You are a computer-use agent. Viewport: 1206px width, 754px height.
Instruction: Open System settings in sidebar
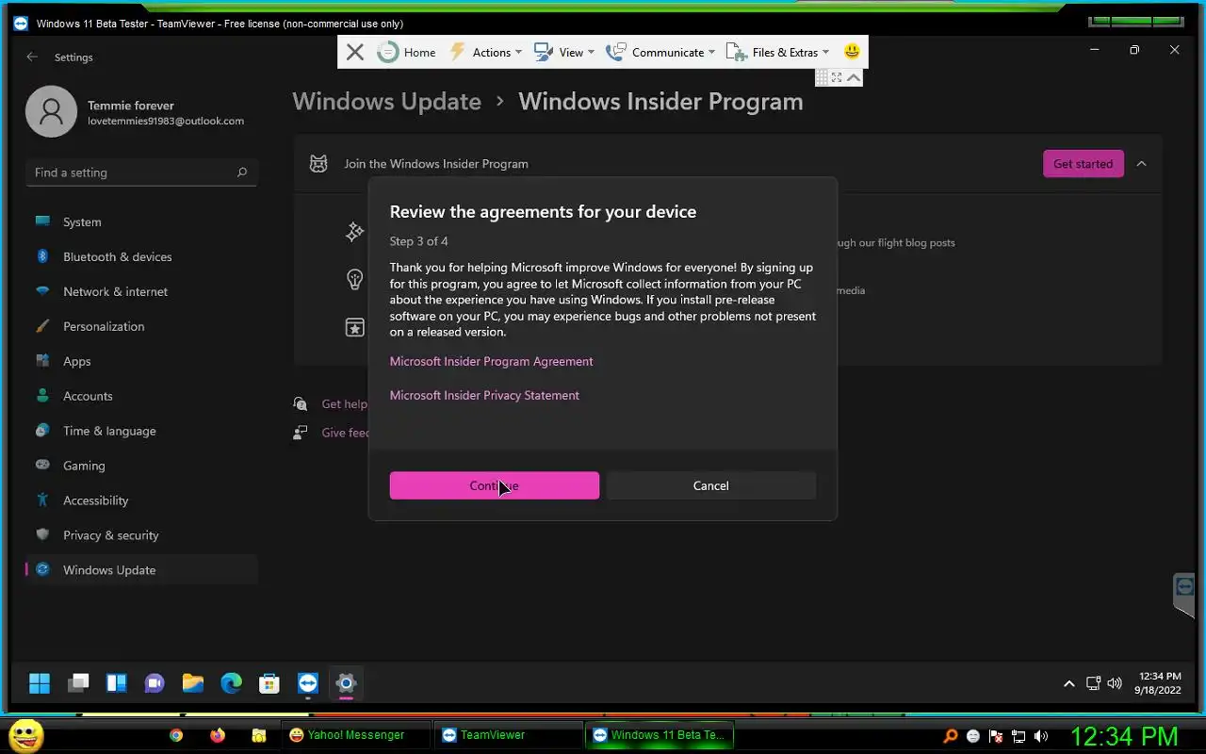(141, 221)
